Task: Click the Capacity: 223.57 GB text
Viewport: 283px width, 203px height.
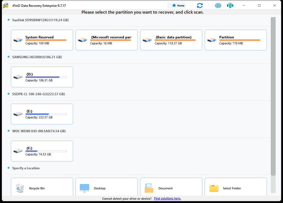Action: pos(39,117)
